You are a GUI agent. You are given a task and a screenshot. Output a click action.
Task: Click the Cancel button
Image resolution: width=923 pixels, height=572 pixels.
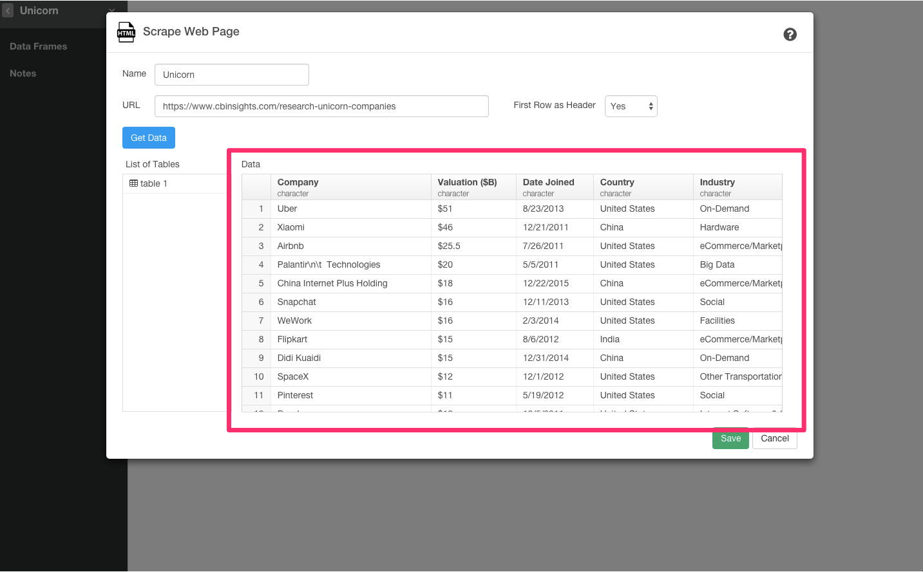click(775, 438)
